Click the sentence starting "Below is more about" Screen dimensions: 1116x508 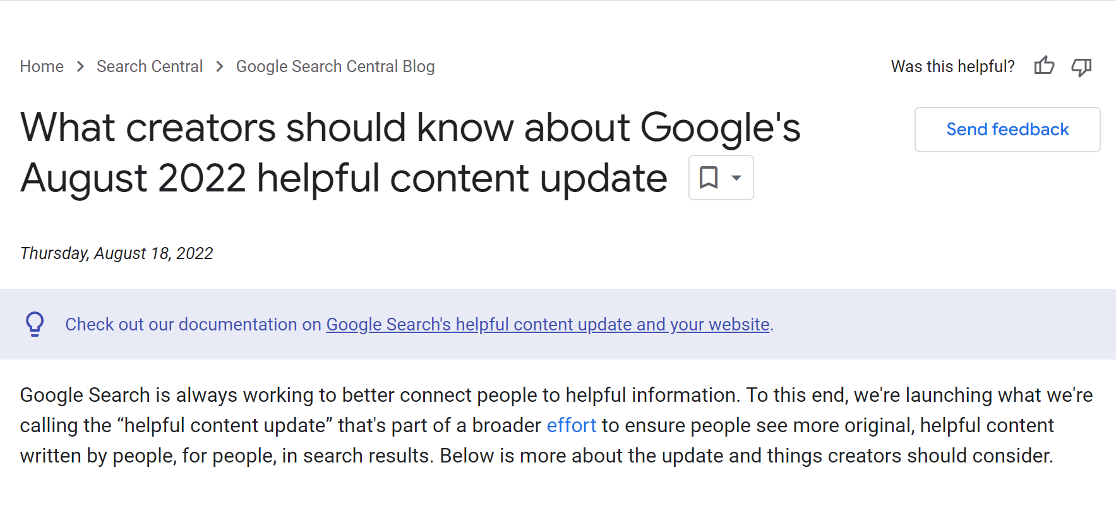[x=745, y=456]
